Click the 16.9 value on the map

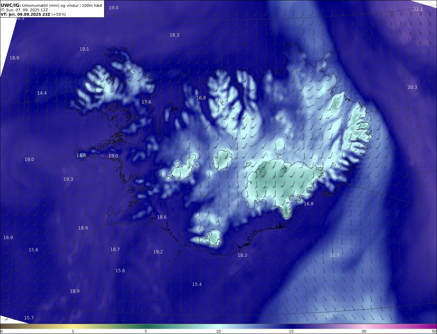pyautogui.click(x=8, y=237)
